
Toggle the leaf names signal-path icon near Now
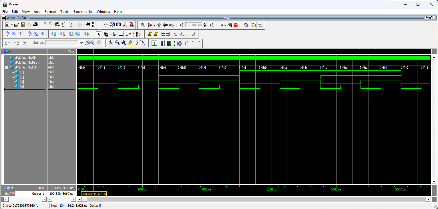tap(5, 188)
